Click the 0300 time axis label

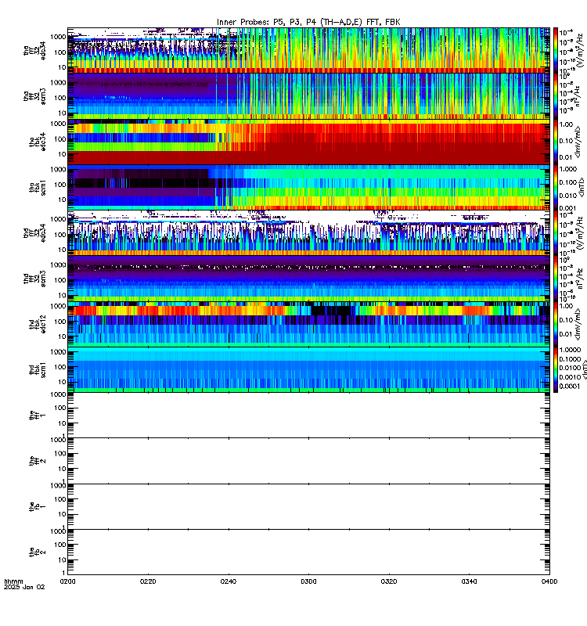pyautogui.click(x=308, y=581)
